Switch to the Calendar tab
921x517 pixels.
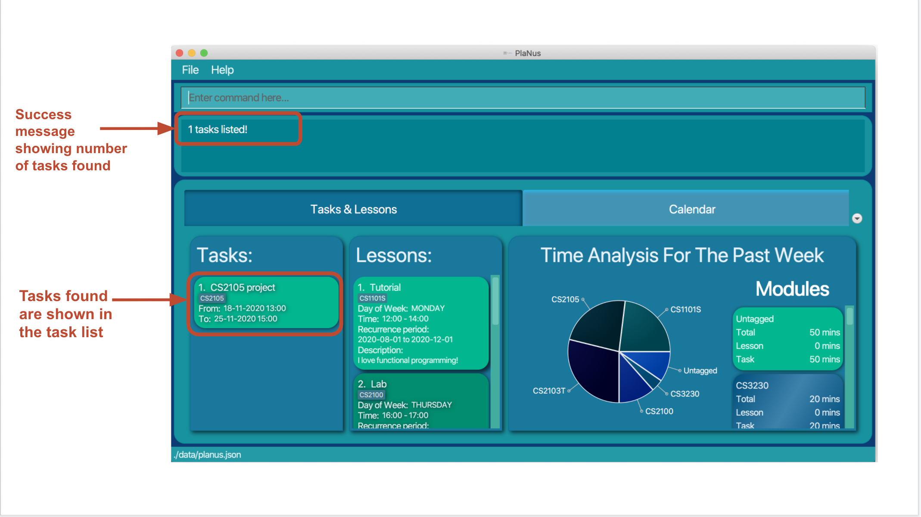686,209
